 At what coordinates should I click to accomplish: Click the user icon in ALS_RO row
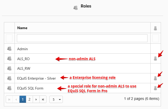pyautogui.click(x=155, y=59)
